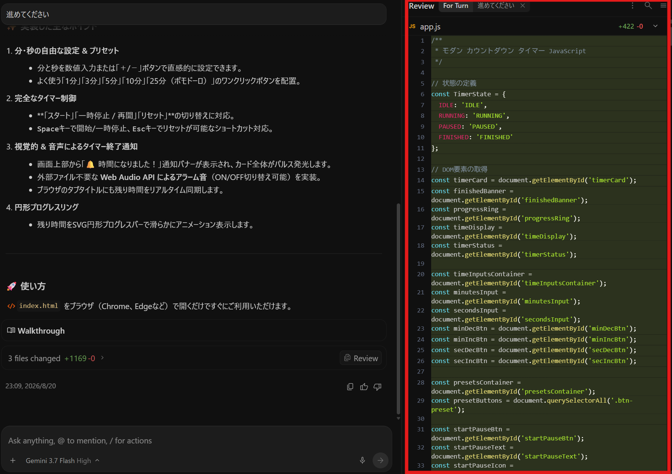Give a thumbs down to the response

point(377,386)
